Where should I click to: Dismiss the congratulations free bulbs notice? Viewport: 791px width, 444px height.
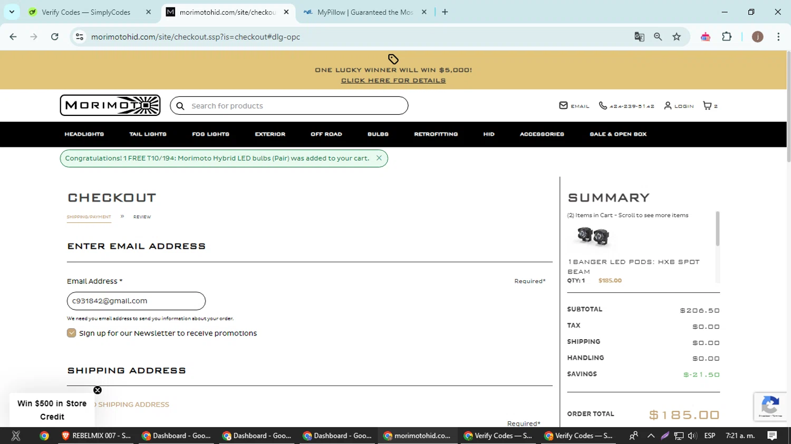click(x=379, y=158)
